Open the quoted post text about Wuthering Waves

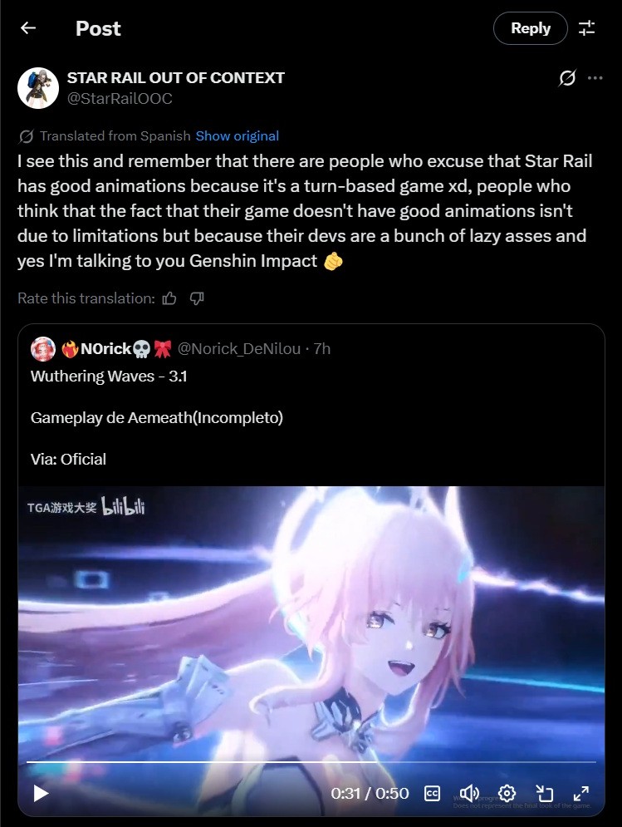157,418
